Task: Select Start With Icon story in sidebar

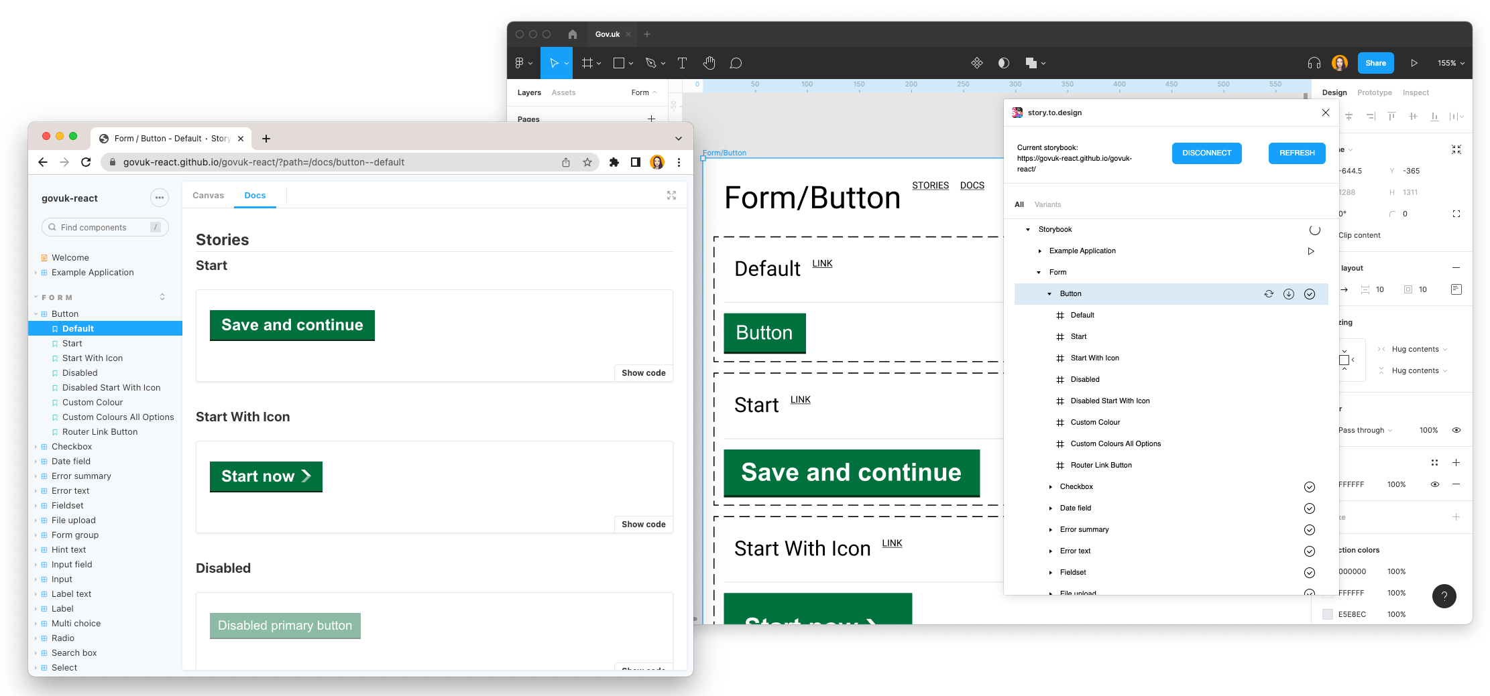Action: click(93, 358)
